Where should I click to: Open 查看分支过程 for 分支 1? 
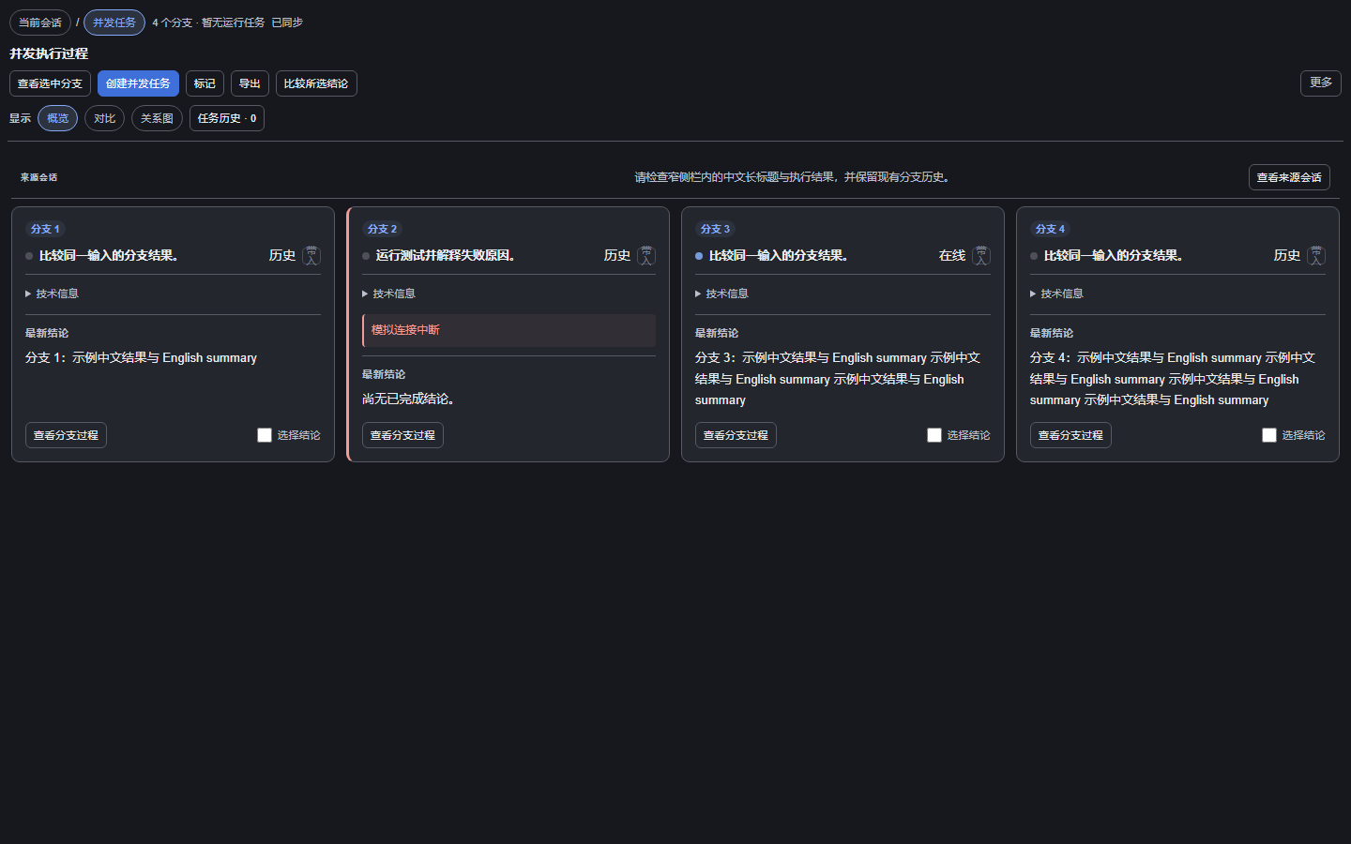[x=66, y=435]
